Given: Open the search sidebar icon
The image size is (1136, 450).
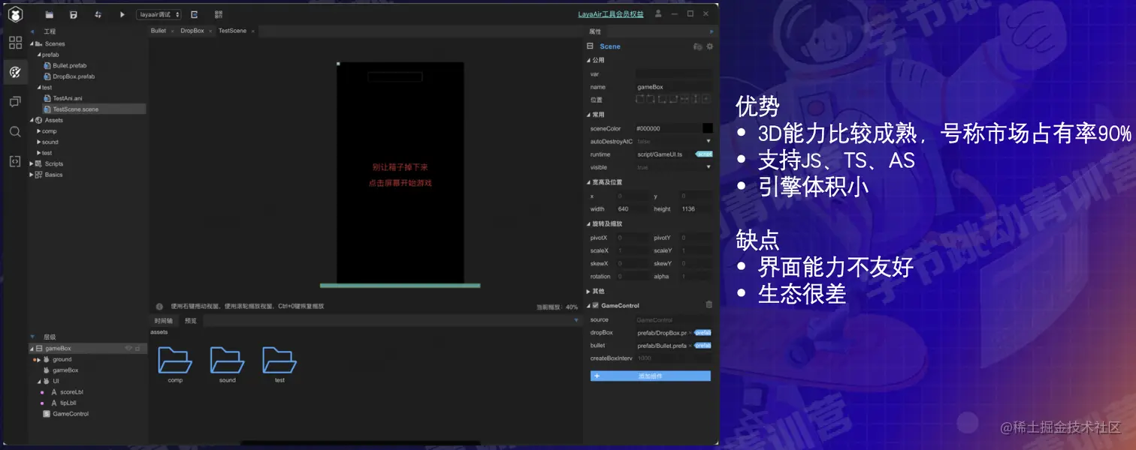Looking at the screenshot, I should 15,131.
